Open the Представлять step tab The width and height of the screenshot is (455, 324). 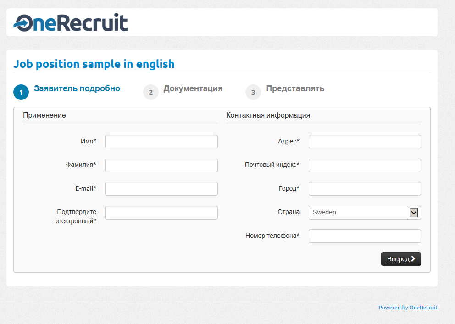(x=295, y=88)
